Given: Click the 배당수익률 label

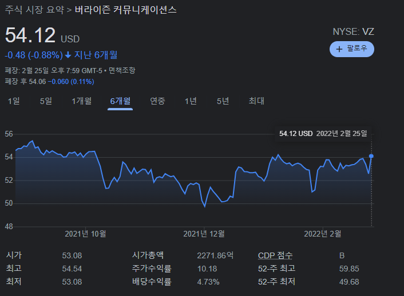Looking at the screenshot, I should tap(152, 282).
